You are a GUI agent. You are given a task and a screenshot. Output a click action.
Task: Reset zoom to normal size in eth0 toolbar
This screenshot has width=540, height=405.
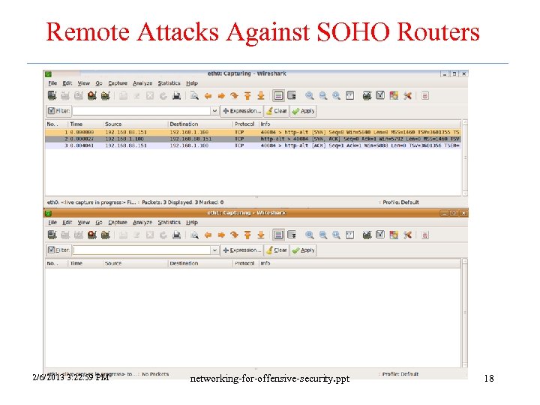coord(337,96)
